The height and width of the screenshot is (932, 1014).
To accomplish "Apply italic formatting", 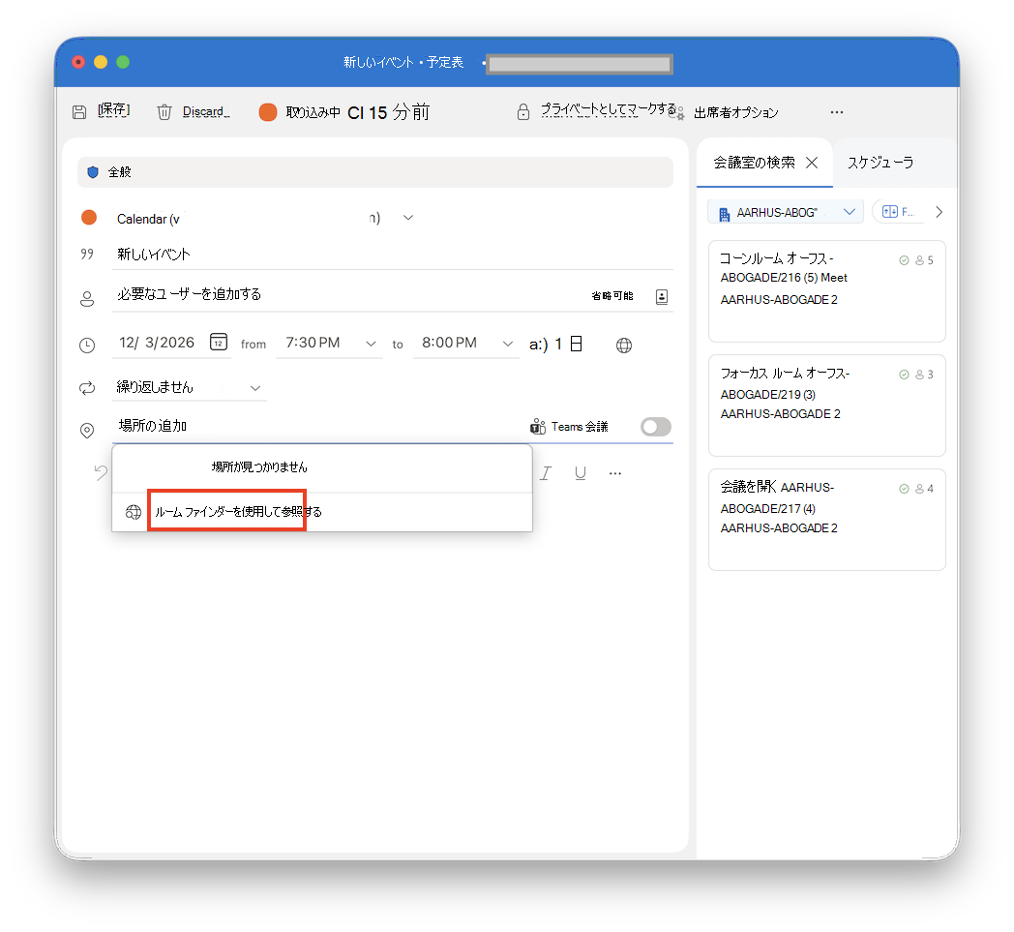I will click(x=546, y=473).
